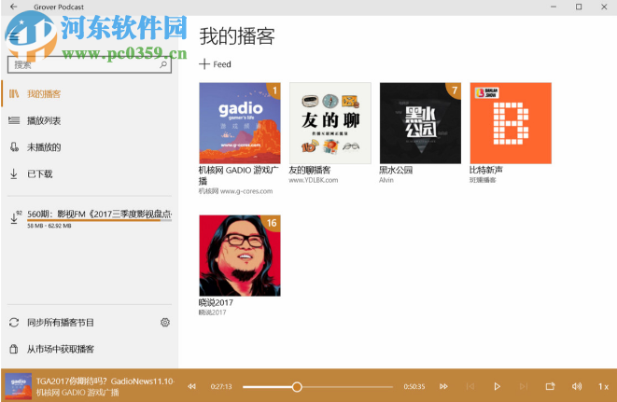Go to the previous track

pyautogui.click(x=470, y=386)
